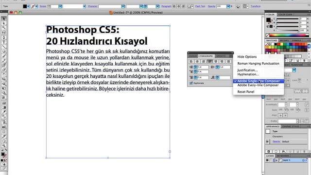Select Adobe Every-line Composer
311x175 pixels.
point(259,85)
